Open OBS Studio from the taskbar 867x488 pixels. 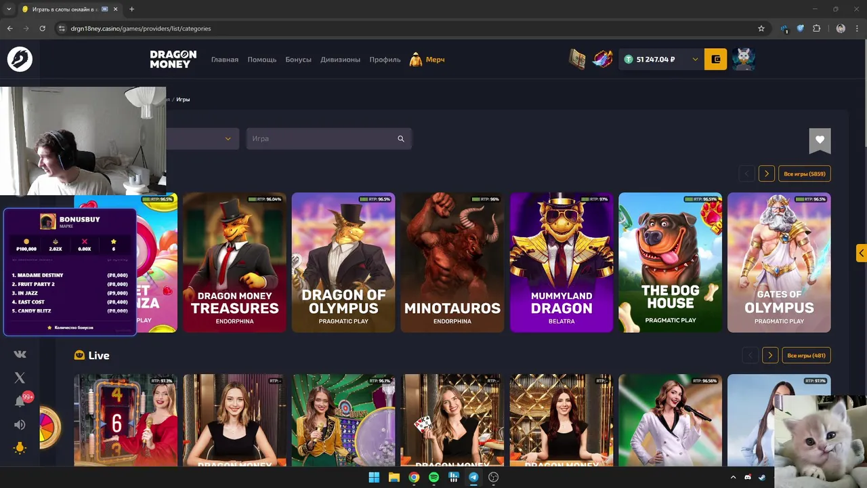(493, 477)
